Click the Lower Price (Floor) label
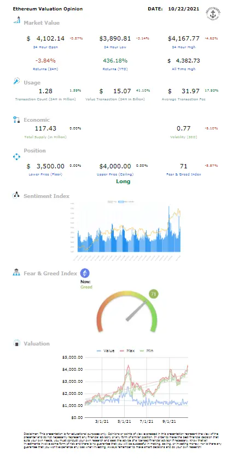The image size is (239, 459). coord(45,174)
